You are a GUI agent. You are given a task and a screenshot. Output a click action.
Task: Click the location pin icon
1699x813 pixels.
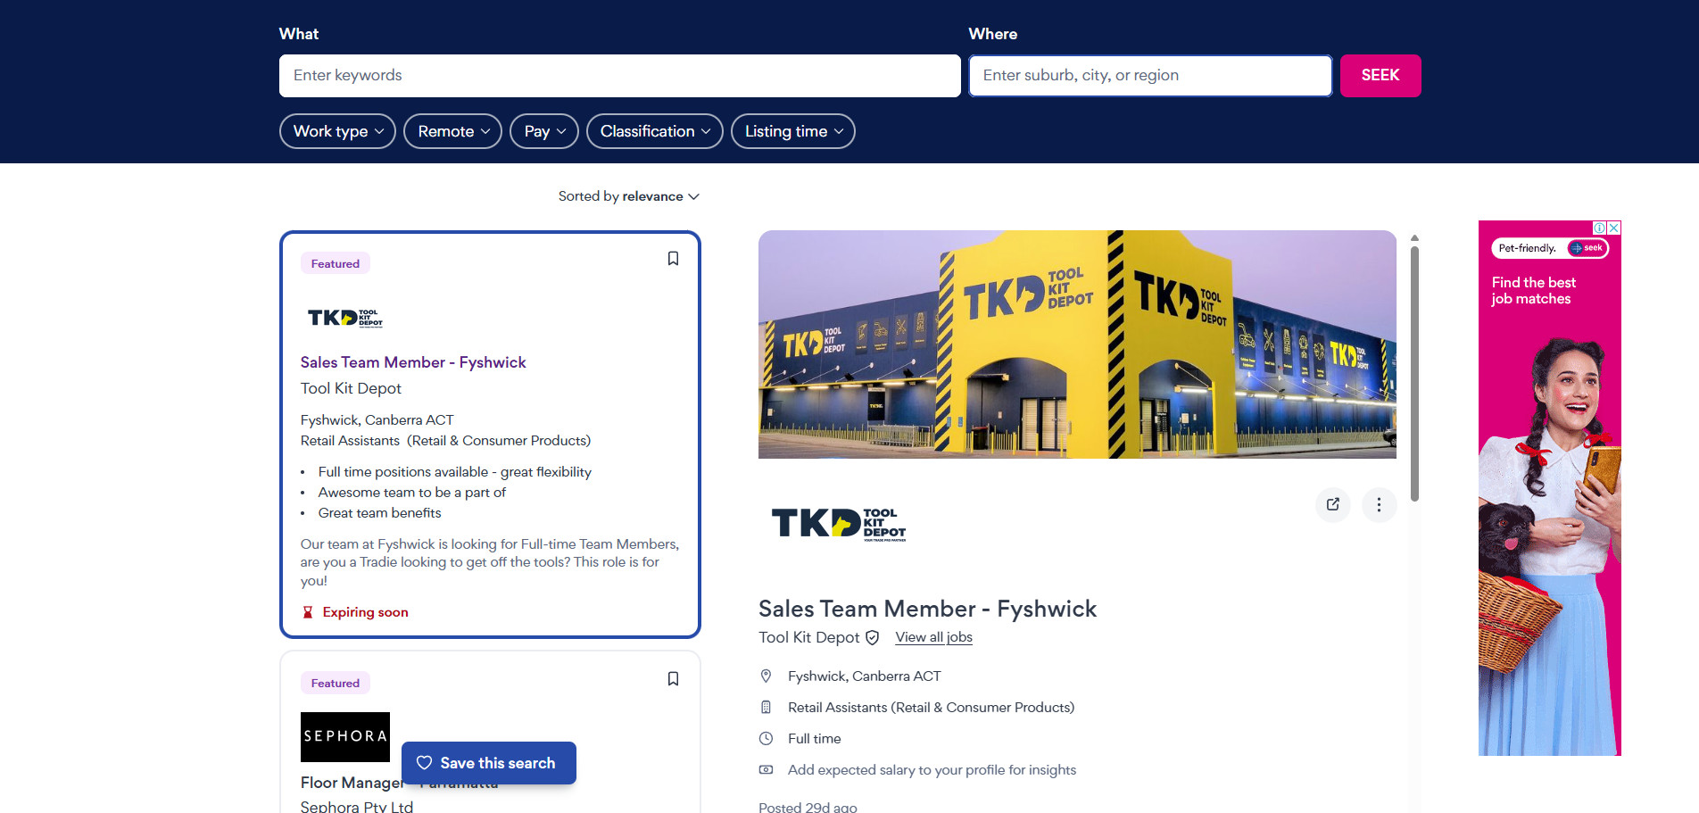click(x=766, y=676)
